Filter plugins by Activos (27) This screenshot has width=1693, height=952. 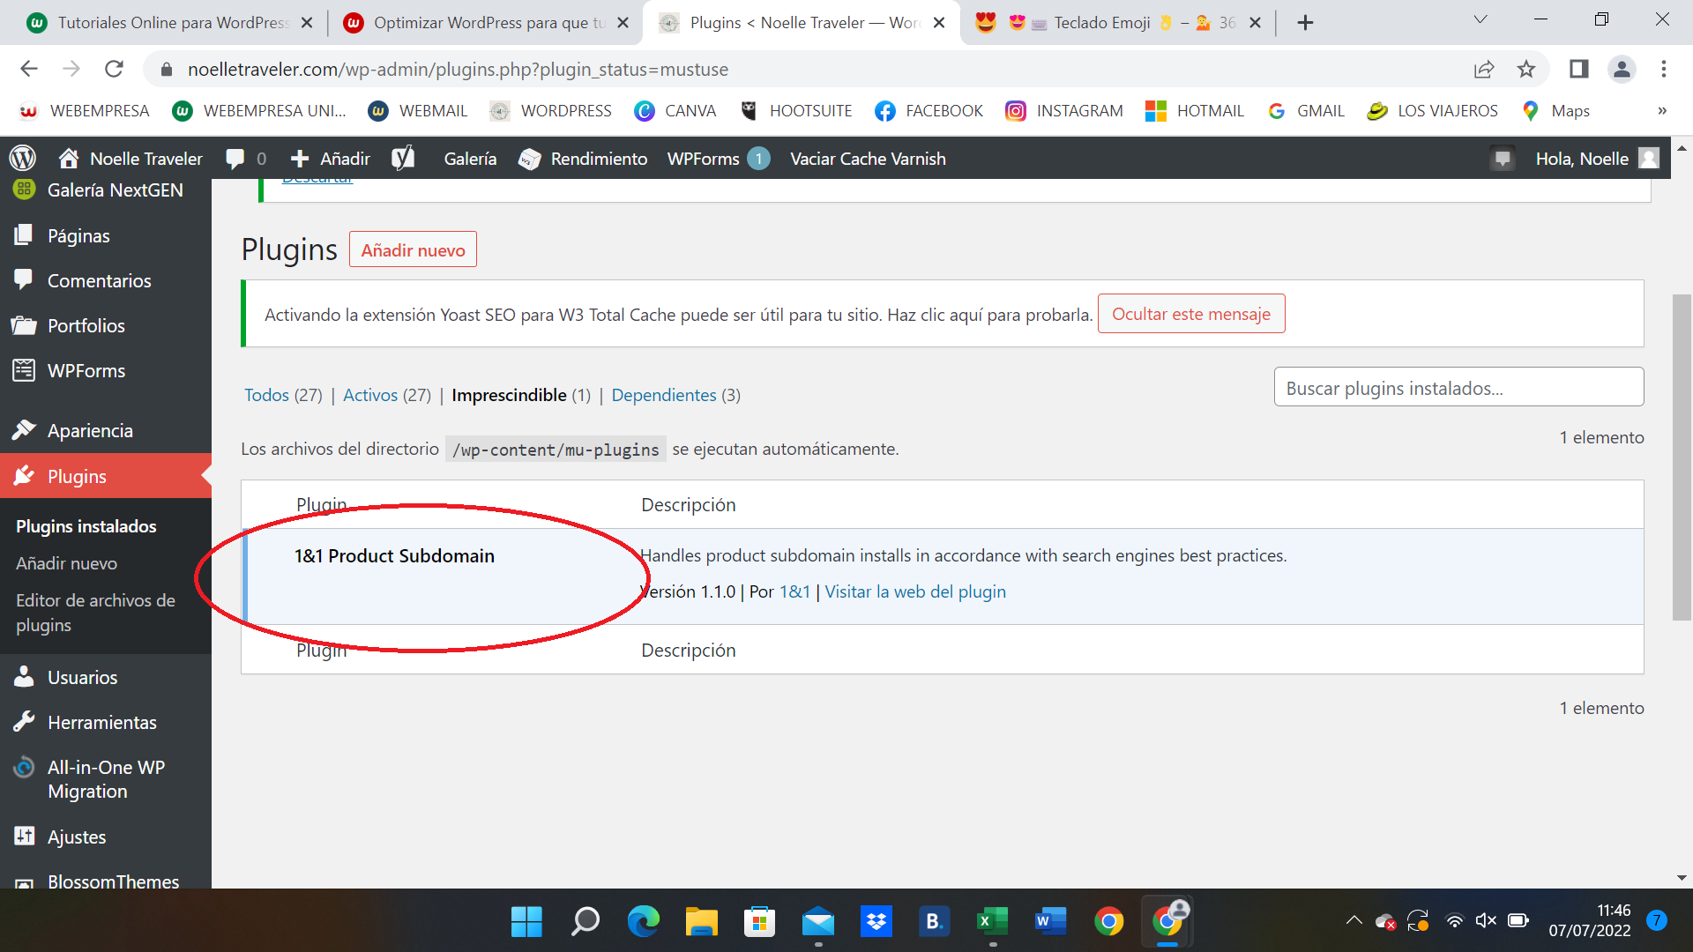click(386, 395)
